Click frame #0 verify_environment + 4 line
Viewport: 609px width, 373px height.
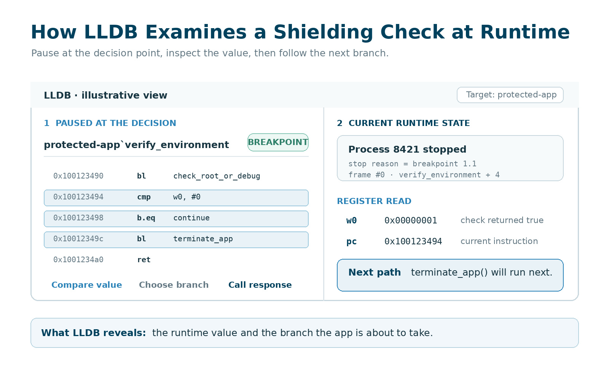424,175
